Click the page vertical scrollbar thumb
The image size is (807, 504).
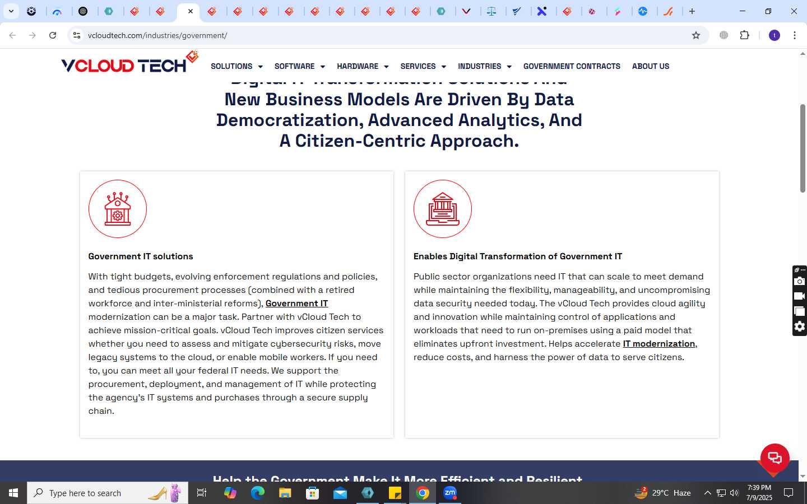point(803,148)
